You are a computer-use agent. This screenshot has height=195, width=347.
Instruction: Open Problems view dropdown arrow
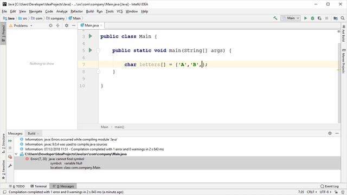coord(31,25)
